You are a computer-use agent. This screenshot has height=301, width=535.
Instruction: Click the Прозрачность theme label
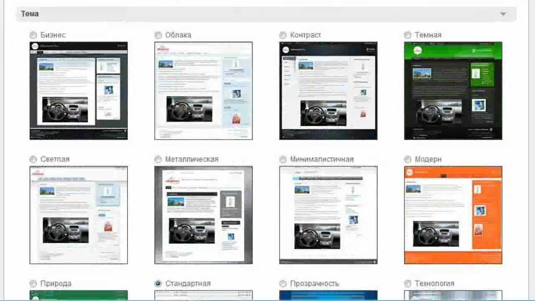point(314,283)
